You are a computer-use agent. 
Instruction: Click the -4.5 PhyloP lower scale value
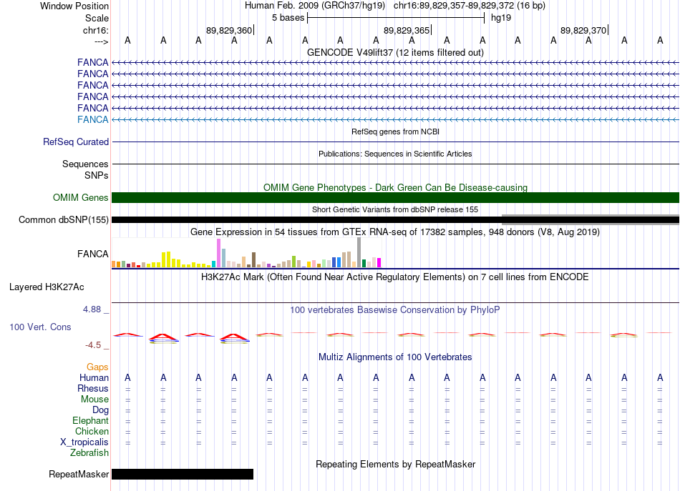tap(93, 345)
